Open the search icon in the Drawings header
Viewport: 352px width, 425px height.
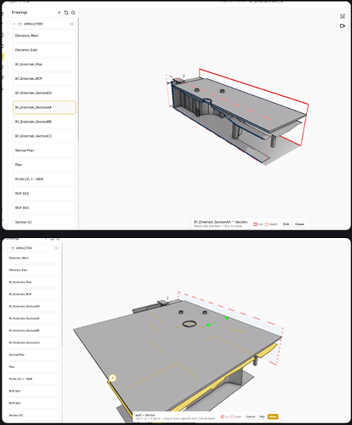pyautogui.click(x=73, y=13)
